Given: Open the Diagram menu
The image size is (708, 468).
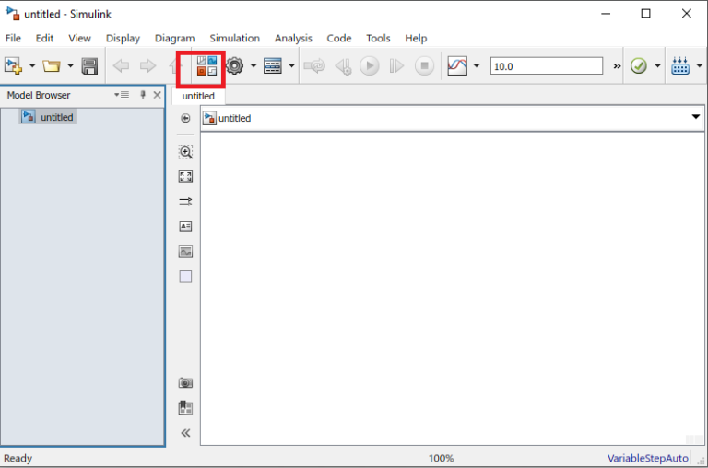Looking at the screenshot, I should click(x=175, y=38).
